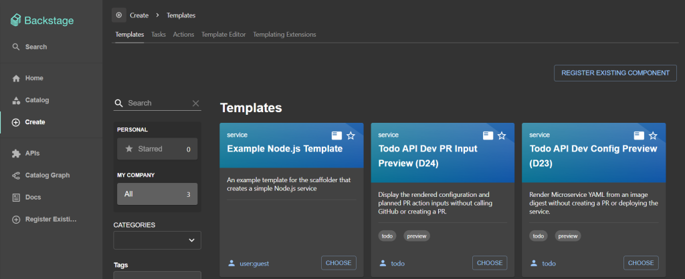685x279 pixels.
Task: Click the Example Node.js Template title
Action: 285,149
